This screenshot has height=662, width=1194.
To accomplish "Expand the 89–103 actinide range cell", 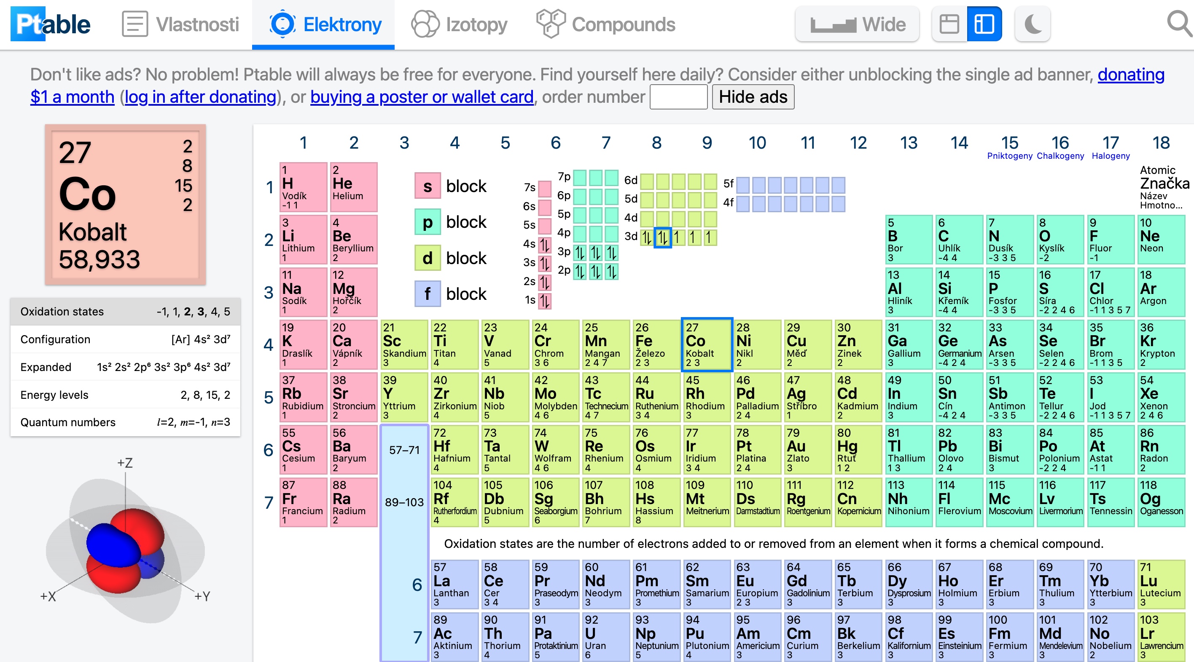I will point(404,502).
